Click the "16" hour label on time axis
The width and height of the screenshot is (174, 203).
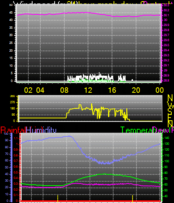click(x=112, y=90)
